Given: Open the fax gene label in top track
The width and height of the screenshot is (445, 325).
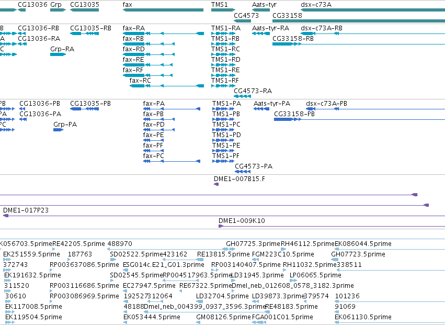Looking at the screenshot, I should [128, 5].
